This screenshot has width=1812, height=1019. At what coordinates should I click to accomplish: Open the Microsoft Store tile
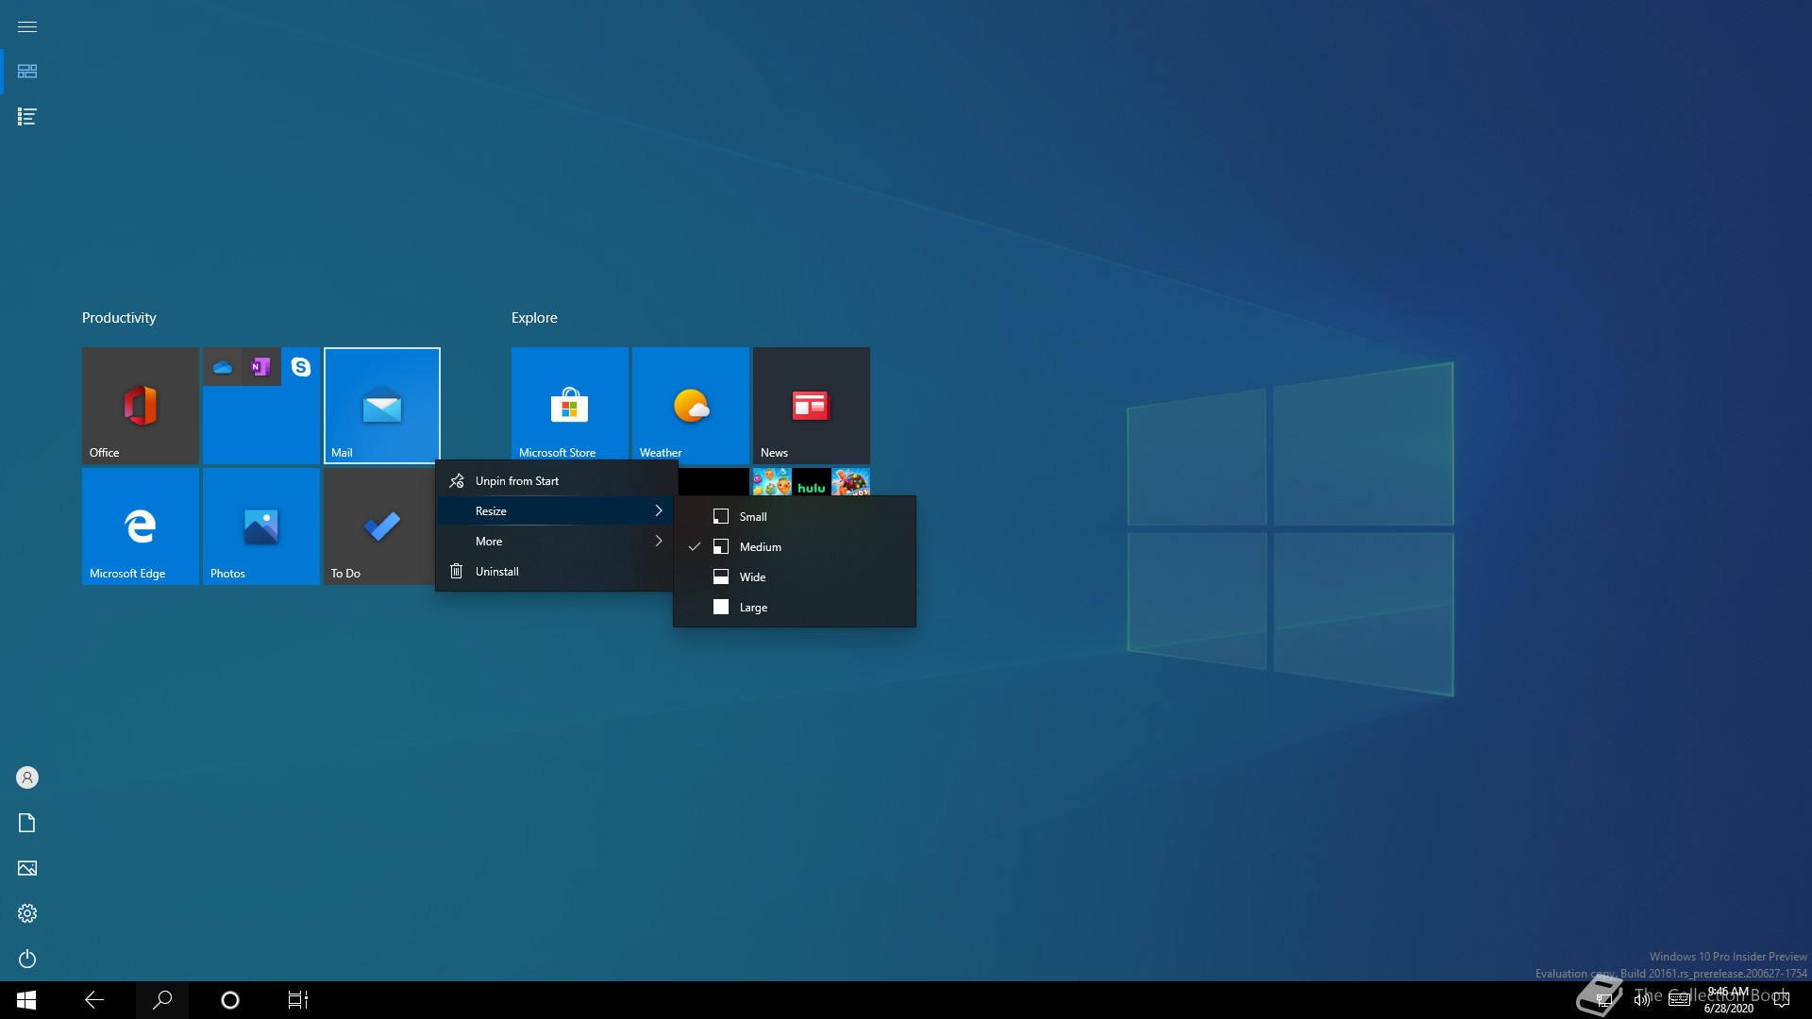pos(569,403)
